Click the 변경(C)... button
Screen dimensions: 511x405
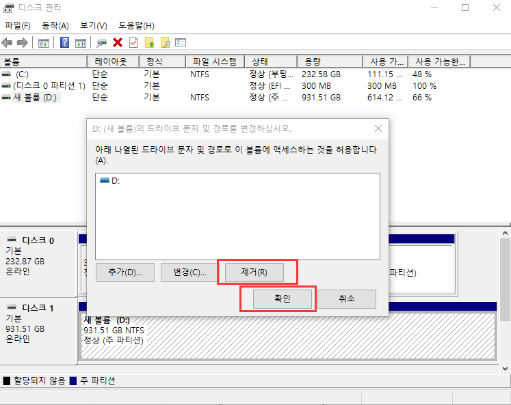[x=190, y=273]
